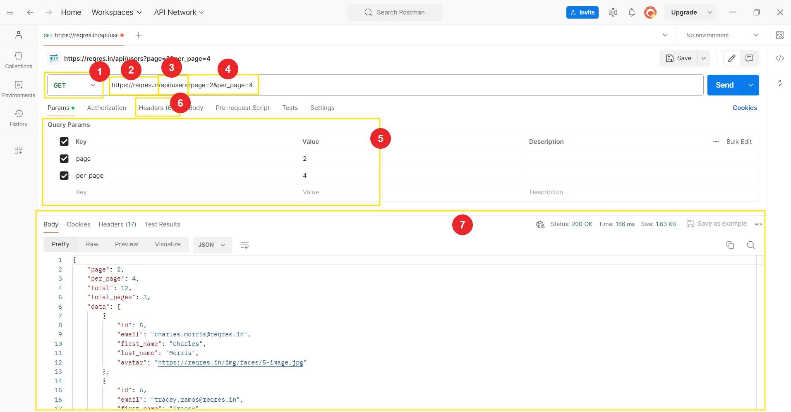Open the Send button dropdown arrow
This screenshot has height=412, width=791.
(750, 85)
